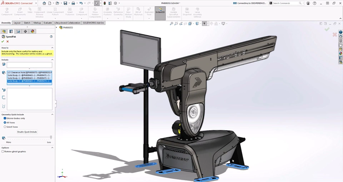The width and height of the screenshot is (343, 182).
Task: Expand the PM009353 tree node arrow
Action: (x=57, y=27)
